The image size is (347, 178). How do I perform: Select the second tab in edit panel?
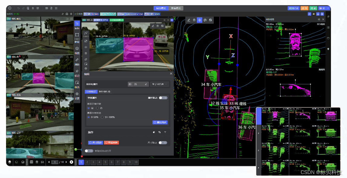tap(105, 91)
